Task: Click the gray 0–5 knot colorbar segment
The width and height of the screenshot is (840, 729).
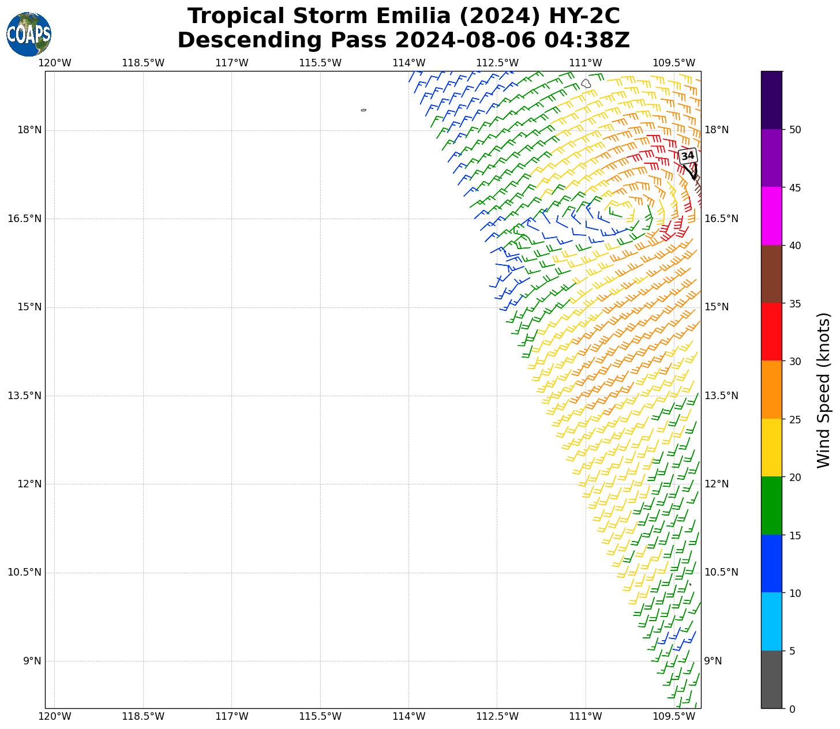Action: [x=771, y=679]
